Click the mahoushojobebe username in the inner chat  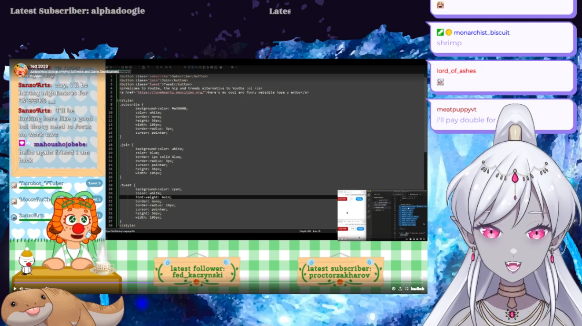tap(60, 144)
